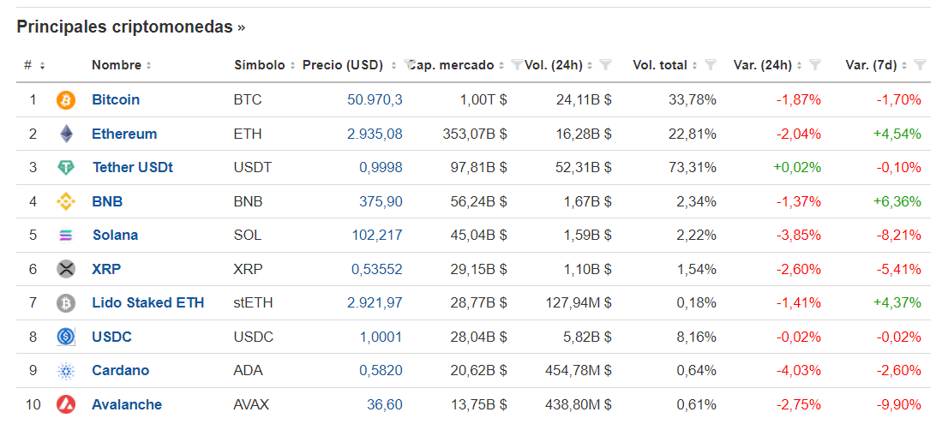Open the Avalanche name link
The height and width of the screenshot is (430, 948).
127,404
